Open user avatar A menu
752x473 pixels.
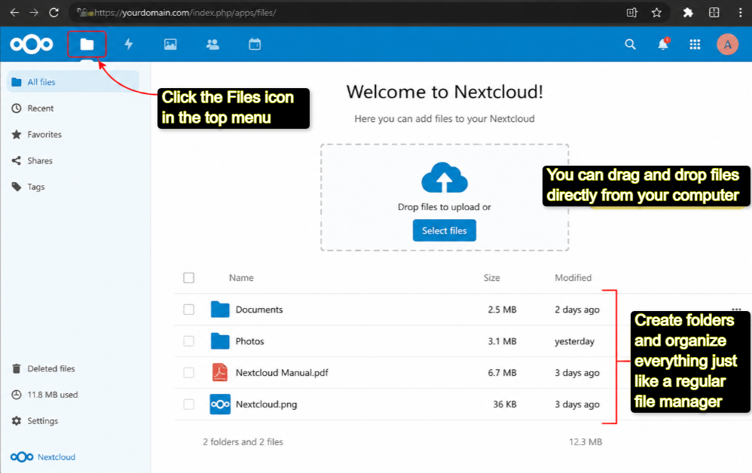(728, 44)
